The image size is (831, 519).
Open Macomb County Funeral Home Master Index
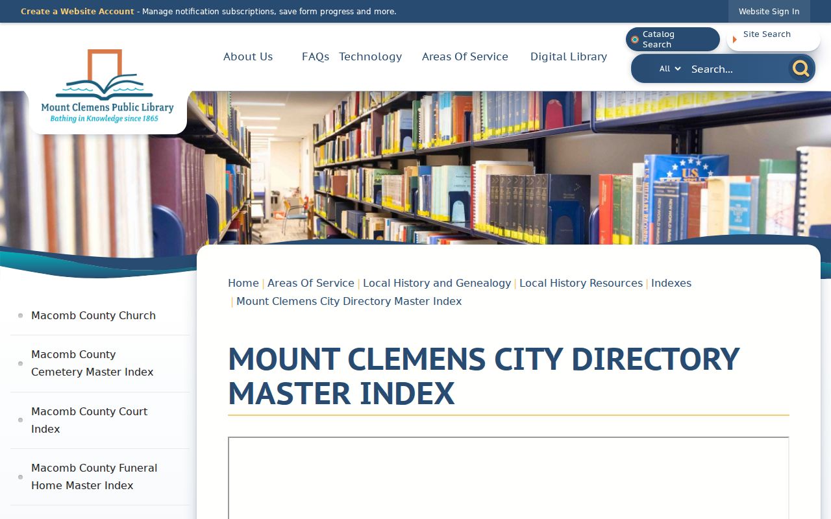pos(94,477)
